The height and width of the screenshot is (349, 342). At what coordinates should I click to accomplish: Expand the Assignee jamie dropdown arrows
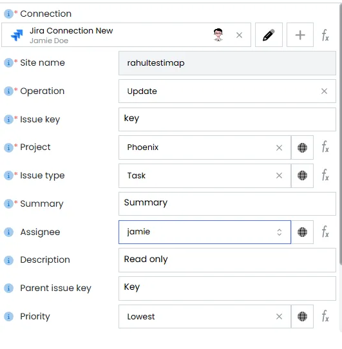point(280,232)
